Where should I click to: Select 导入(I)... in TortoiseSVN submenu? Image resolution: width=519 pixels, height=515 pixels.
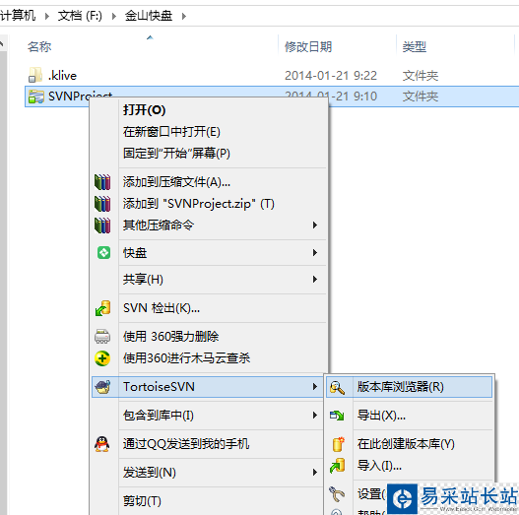[x=379, y=466]
